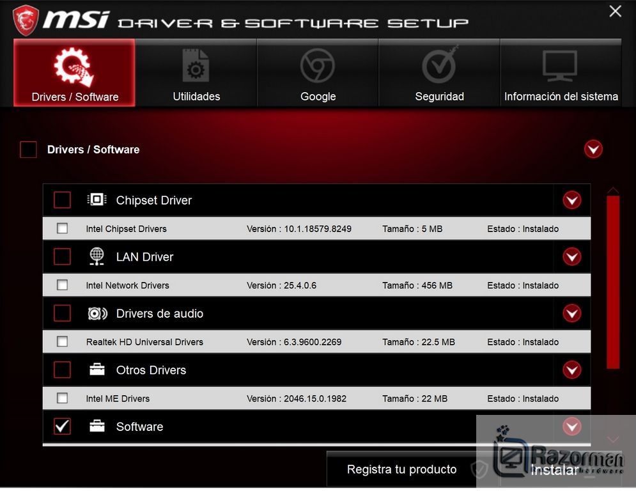The image size is (636, 491).
Task: Collapse the Chipset Driver section
Action: pos(571,200)
